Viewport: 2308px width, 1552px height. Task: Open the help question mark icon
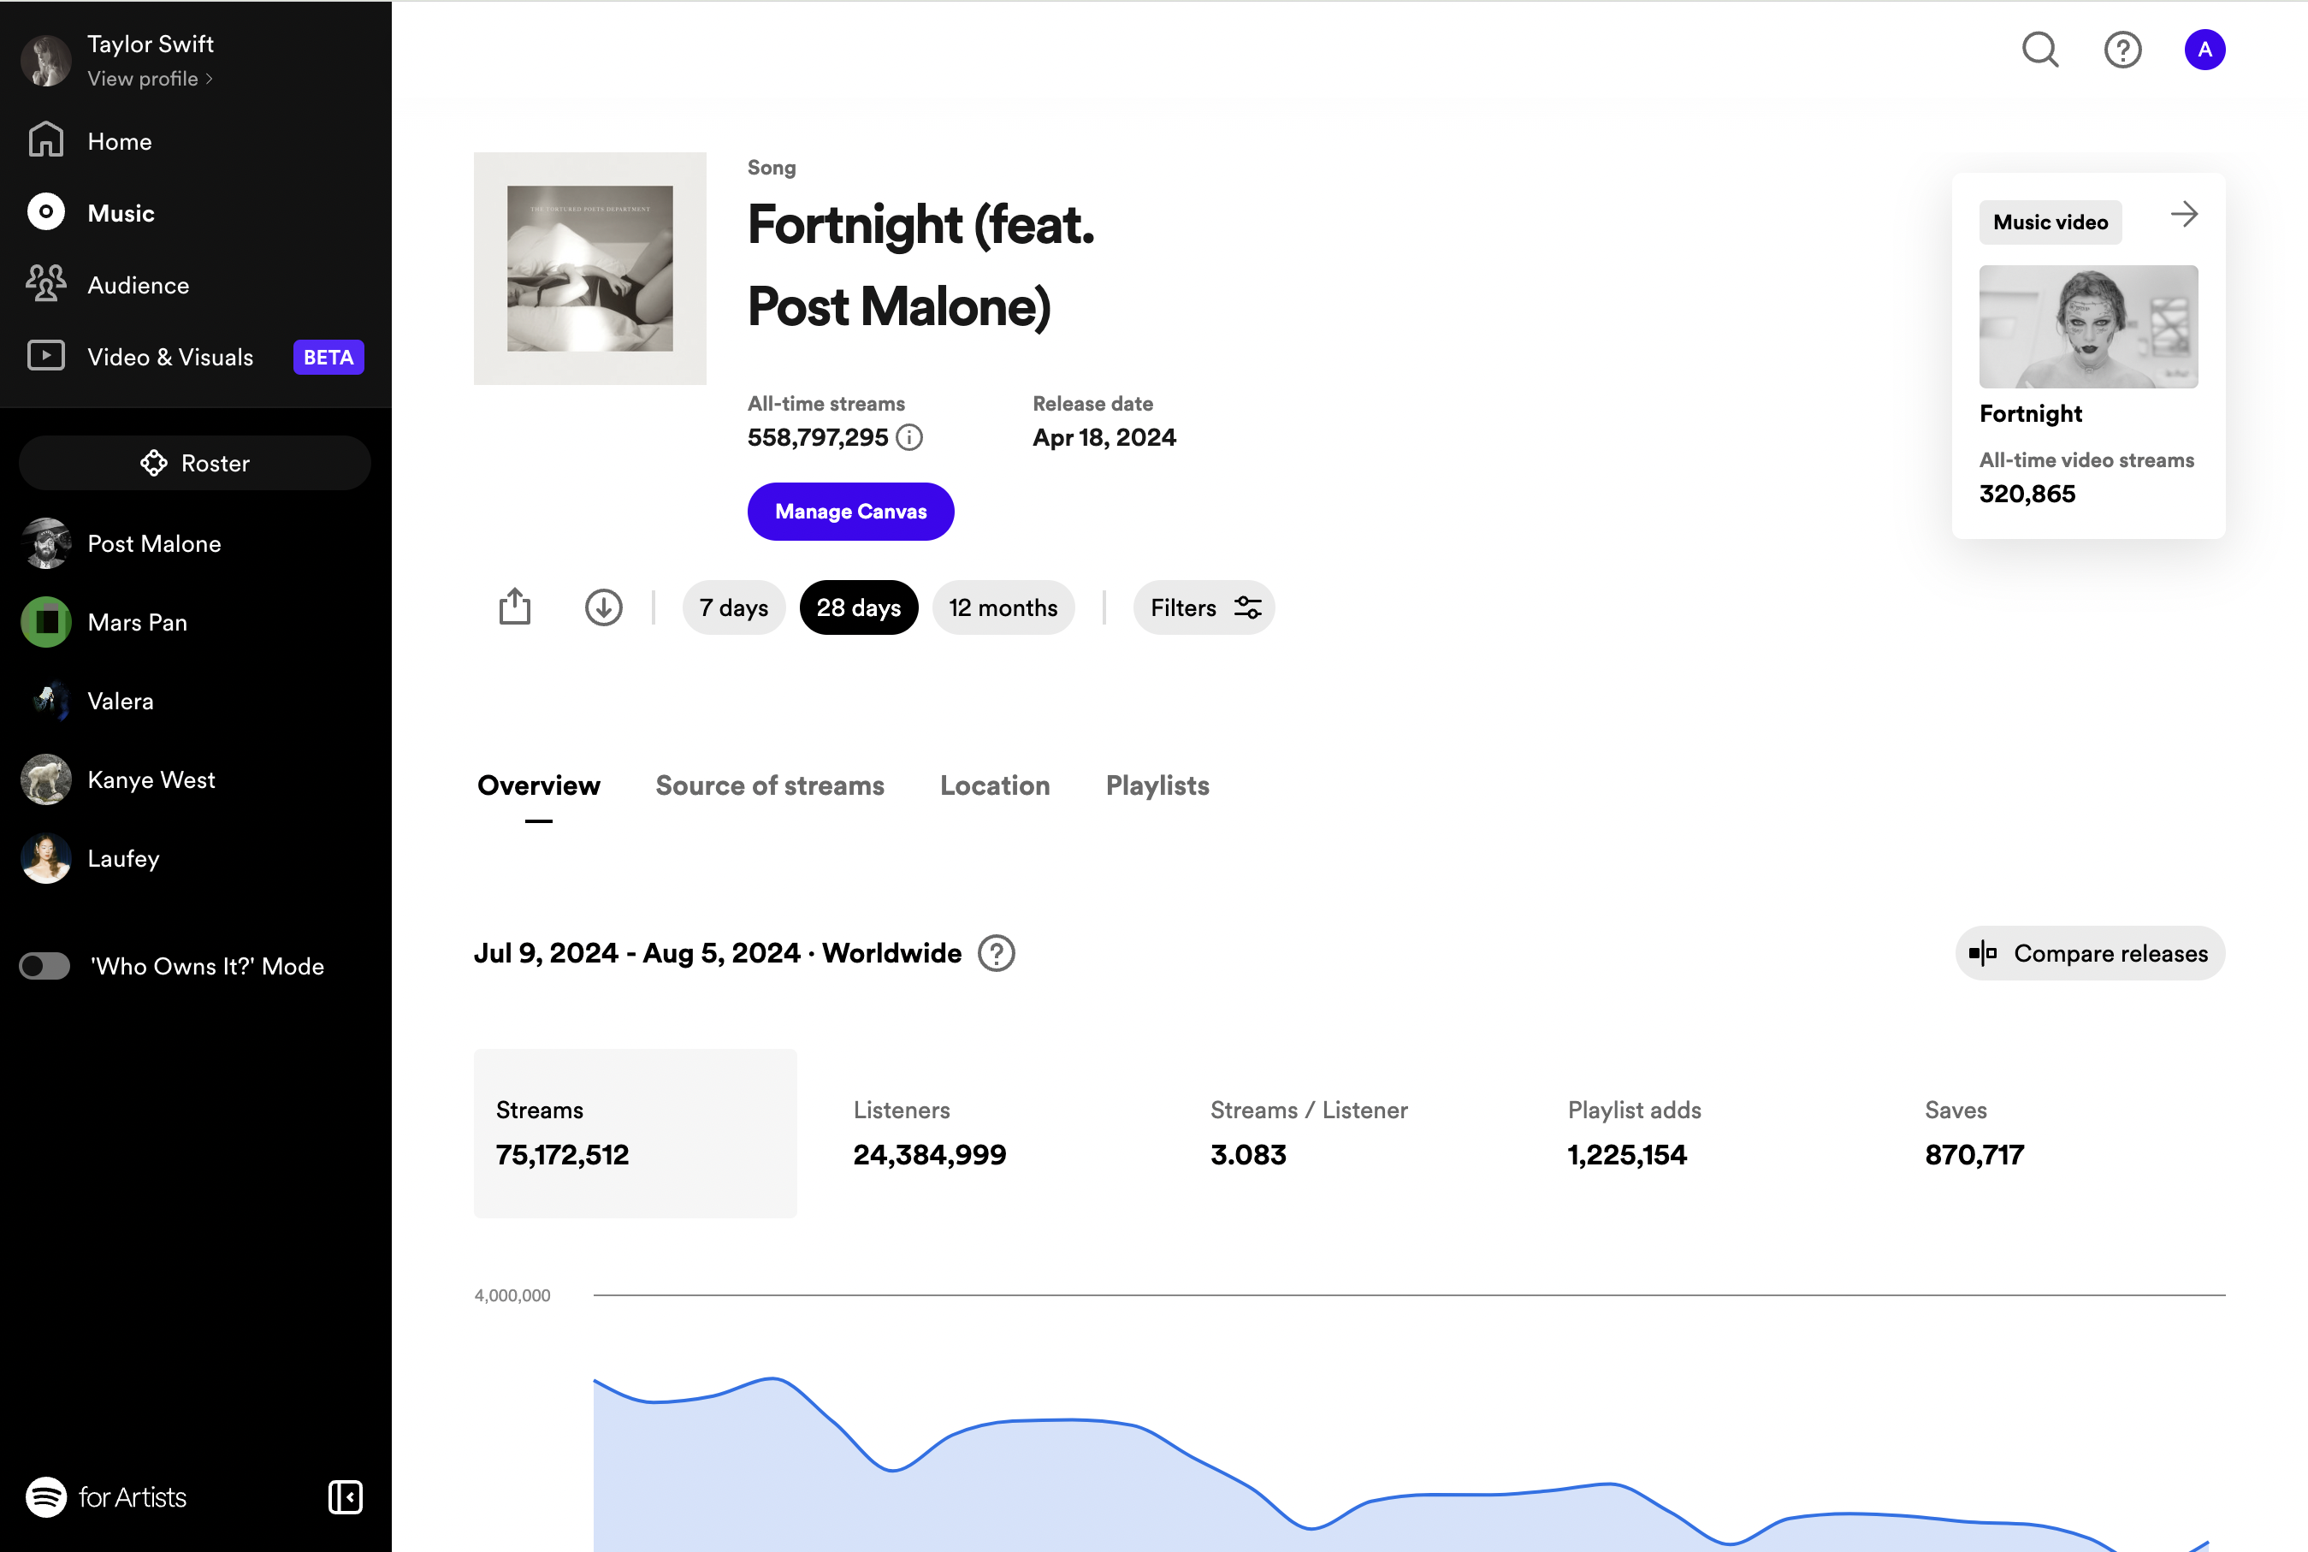pos(2122,50)
